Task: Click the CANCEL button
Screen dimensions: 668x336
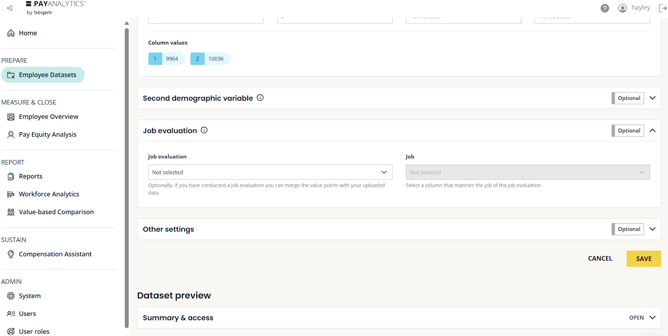Action: coord(600,259)
